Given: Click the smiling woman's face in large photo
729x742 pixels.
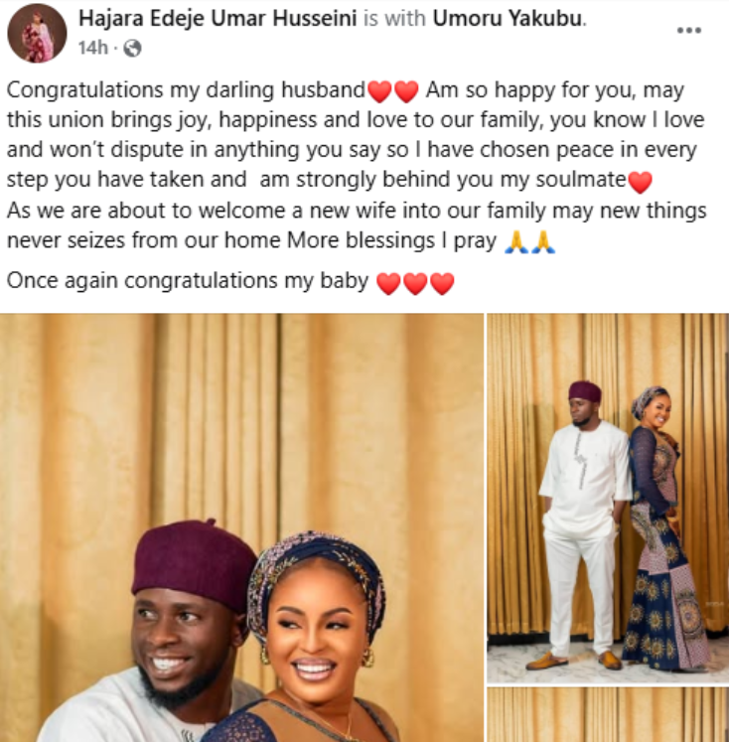Looking at the screenshot, I should (x=316, y=628).
